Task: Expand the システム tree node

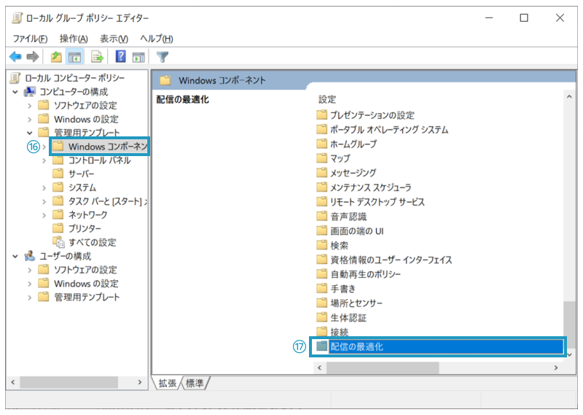Action: (44, 188)
